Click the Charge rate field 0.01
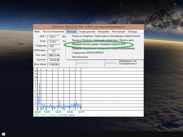 click(x=54, y=46)
